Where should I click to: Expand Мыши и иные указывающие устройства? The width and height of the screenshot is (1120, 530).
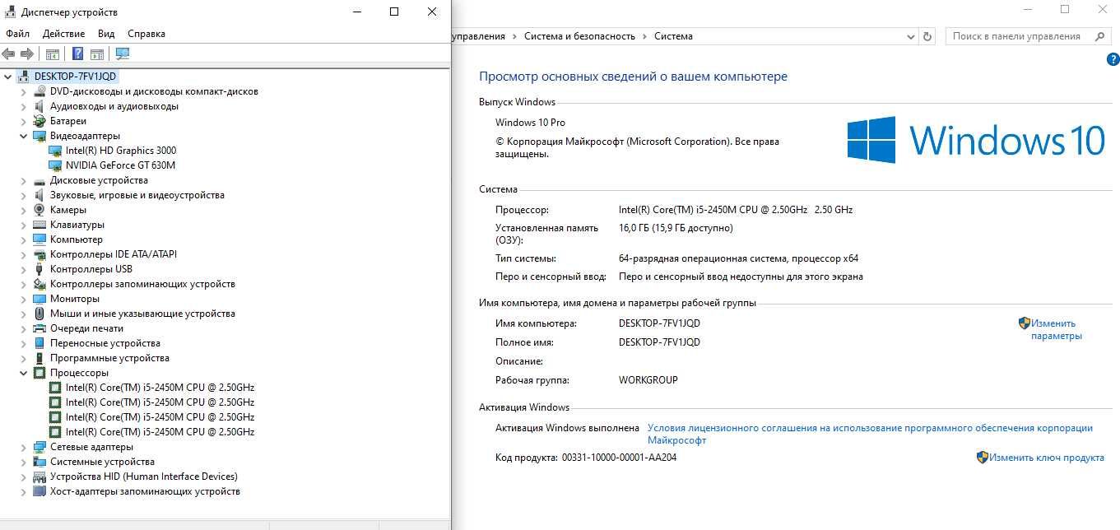[x=23, y=314]
